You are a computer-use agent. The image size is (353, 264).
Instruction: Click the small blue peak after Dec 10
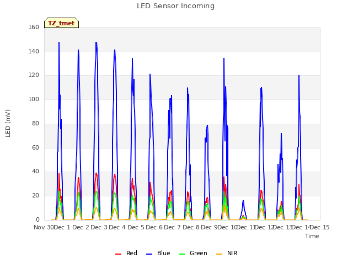click(x=243, y=202)
